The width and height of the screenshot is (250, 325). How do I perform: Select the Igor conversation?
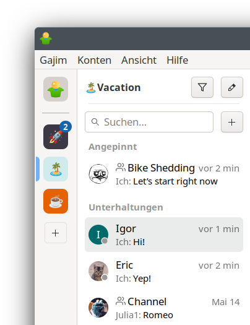164,235
